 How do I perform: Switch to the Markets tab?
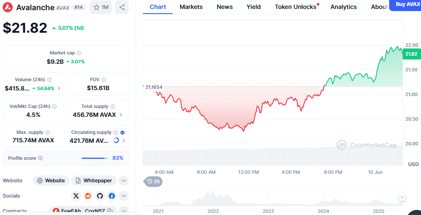point(191,7)
